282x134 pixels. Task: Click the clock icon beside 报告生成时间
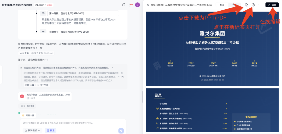[x=202, y=80]
